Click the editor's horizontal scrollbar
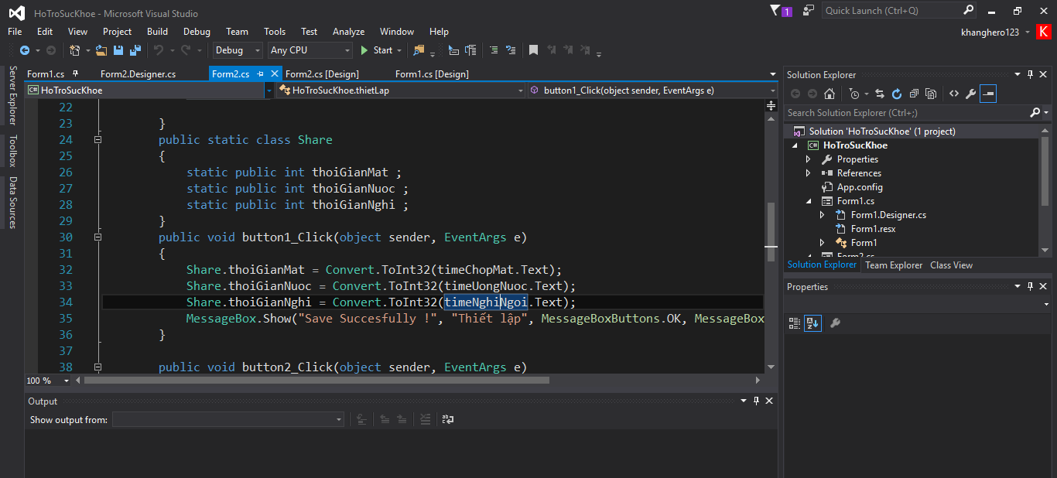The height and width of the screenshot is (478, 1057). point(316,381)
